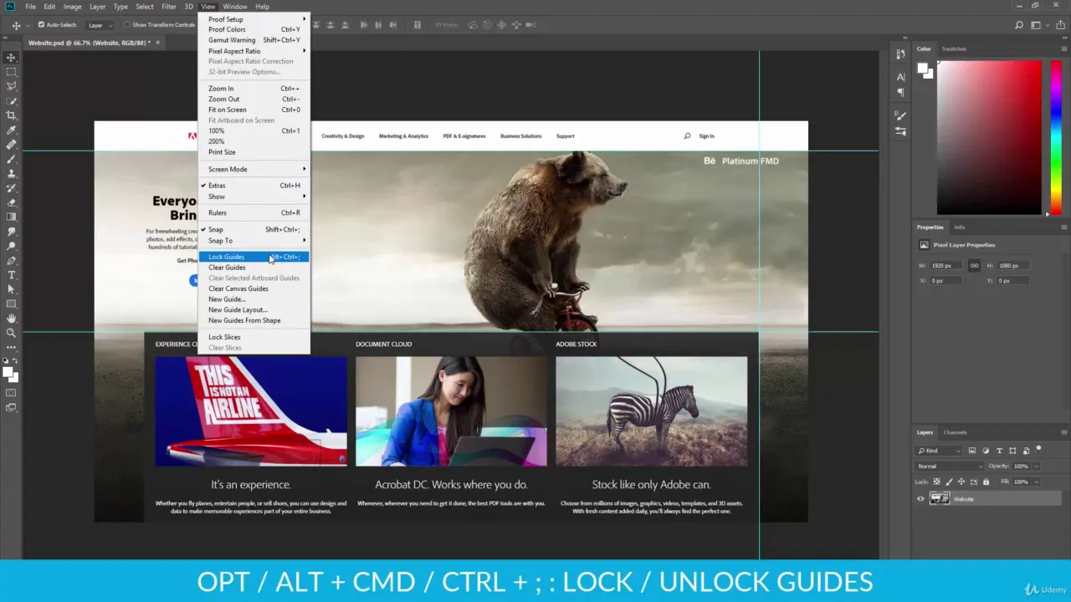Toggle the layer filter on/off switch
Screen dimensions: 1071x602
[x=1039, y=449]
